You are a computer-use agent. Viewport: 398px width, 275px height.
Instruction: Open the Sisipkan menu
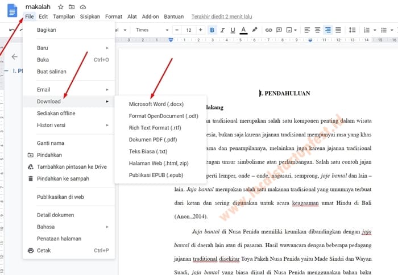tap(90, 16)
